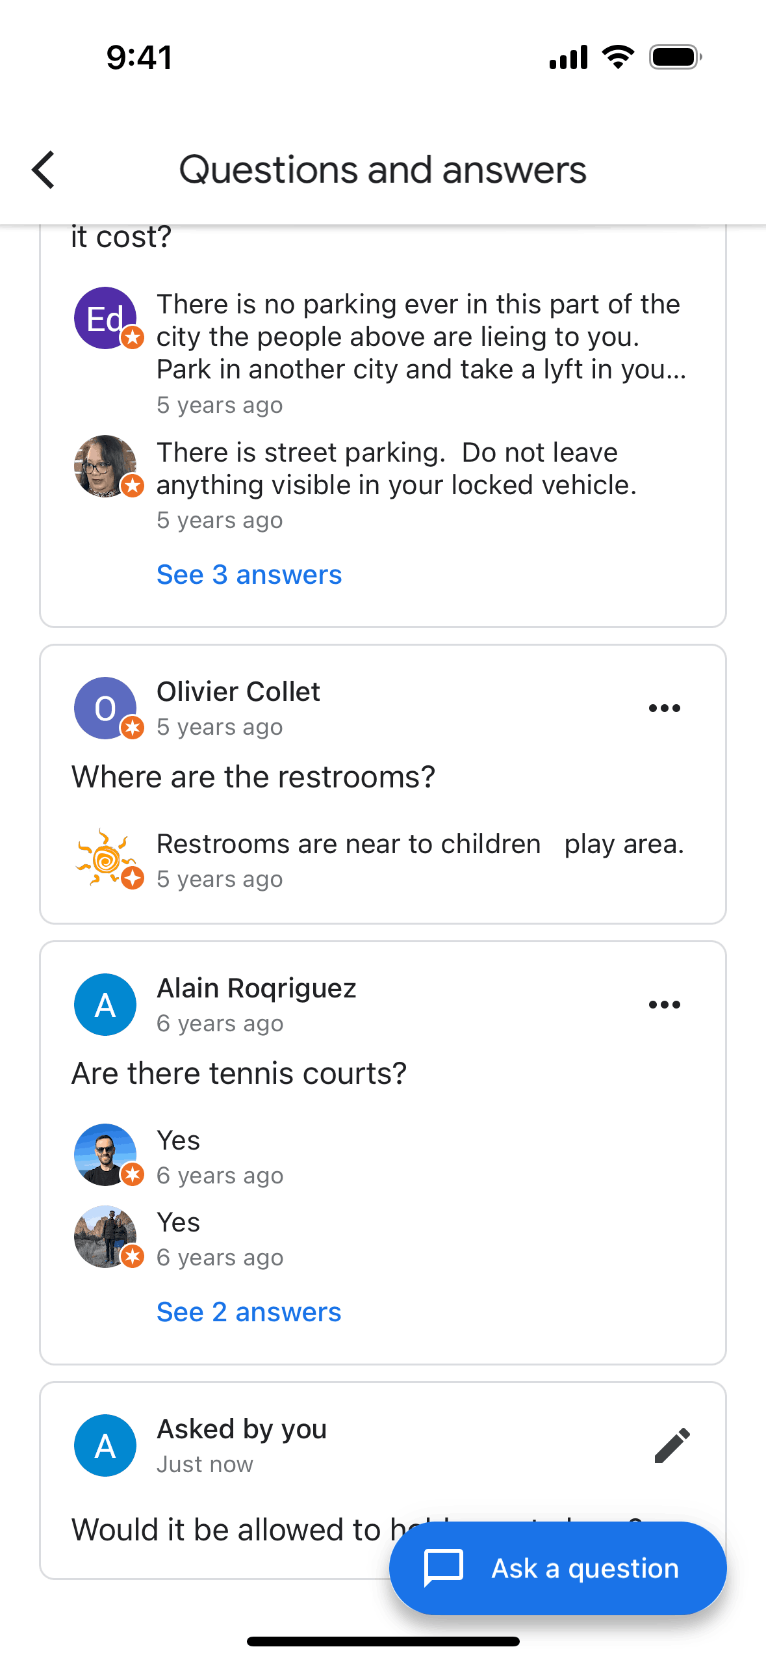Tap the sun logo avatar
766x1662 pixels.
[x=105, y=859]
